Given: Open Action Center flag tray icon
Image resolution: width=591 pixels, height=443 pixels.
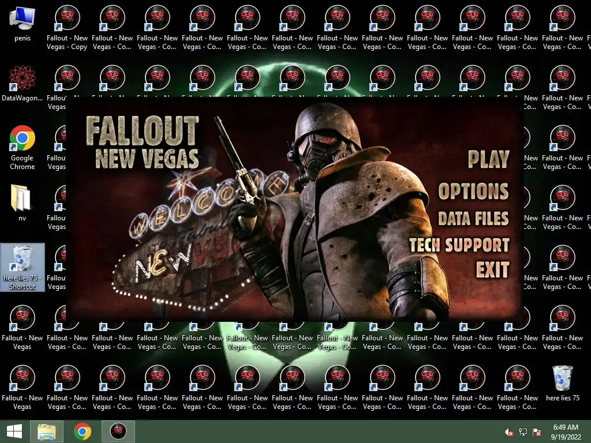Looking at the screenshot, I should (x=537, y=432).
